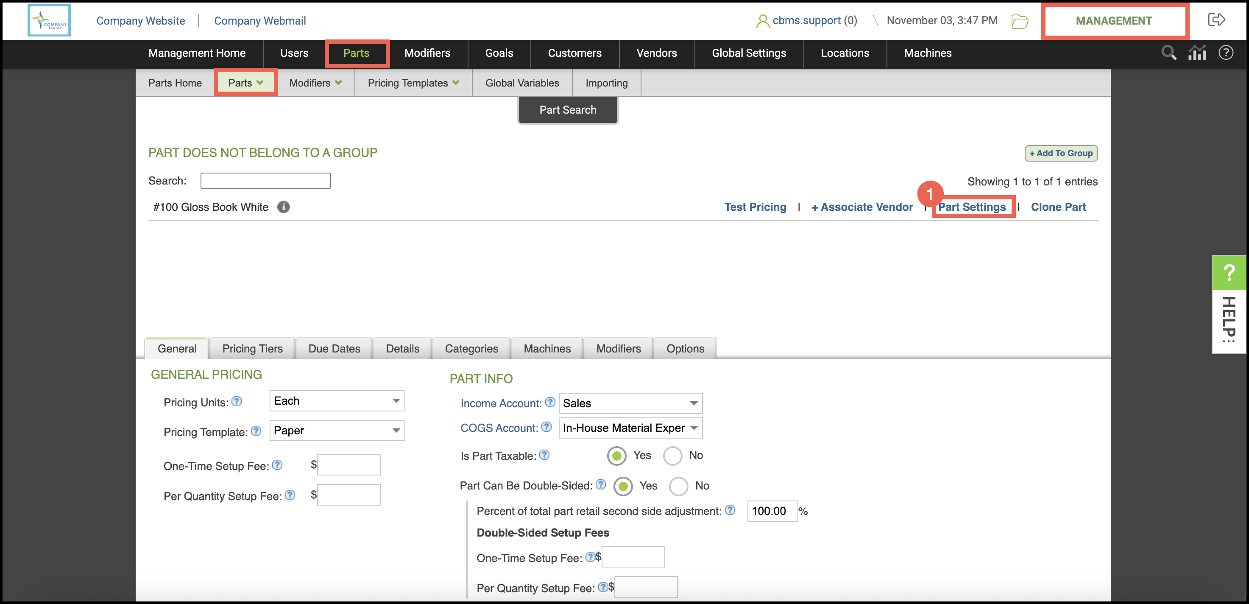Click info icon beside #100 Gloss Book White
The image size is (1249, 604).
284,207
